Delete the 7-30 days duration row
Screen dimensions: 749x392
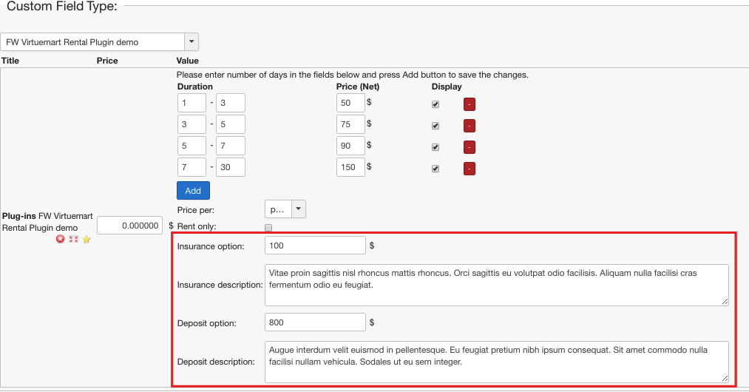coord(469,169)
